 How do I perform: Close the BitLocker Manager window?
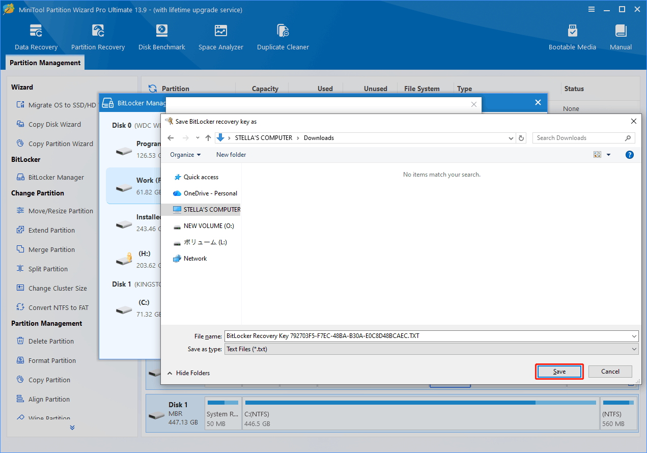tap(538, 102)
